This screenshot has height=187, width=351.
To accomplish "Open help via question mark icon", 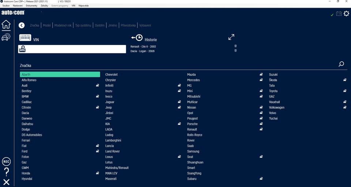I will (x=6, y=172).
